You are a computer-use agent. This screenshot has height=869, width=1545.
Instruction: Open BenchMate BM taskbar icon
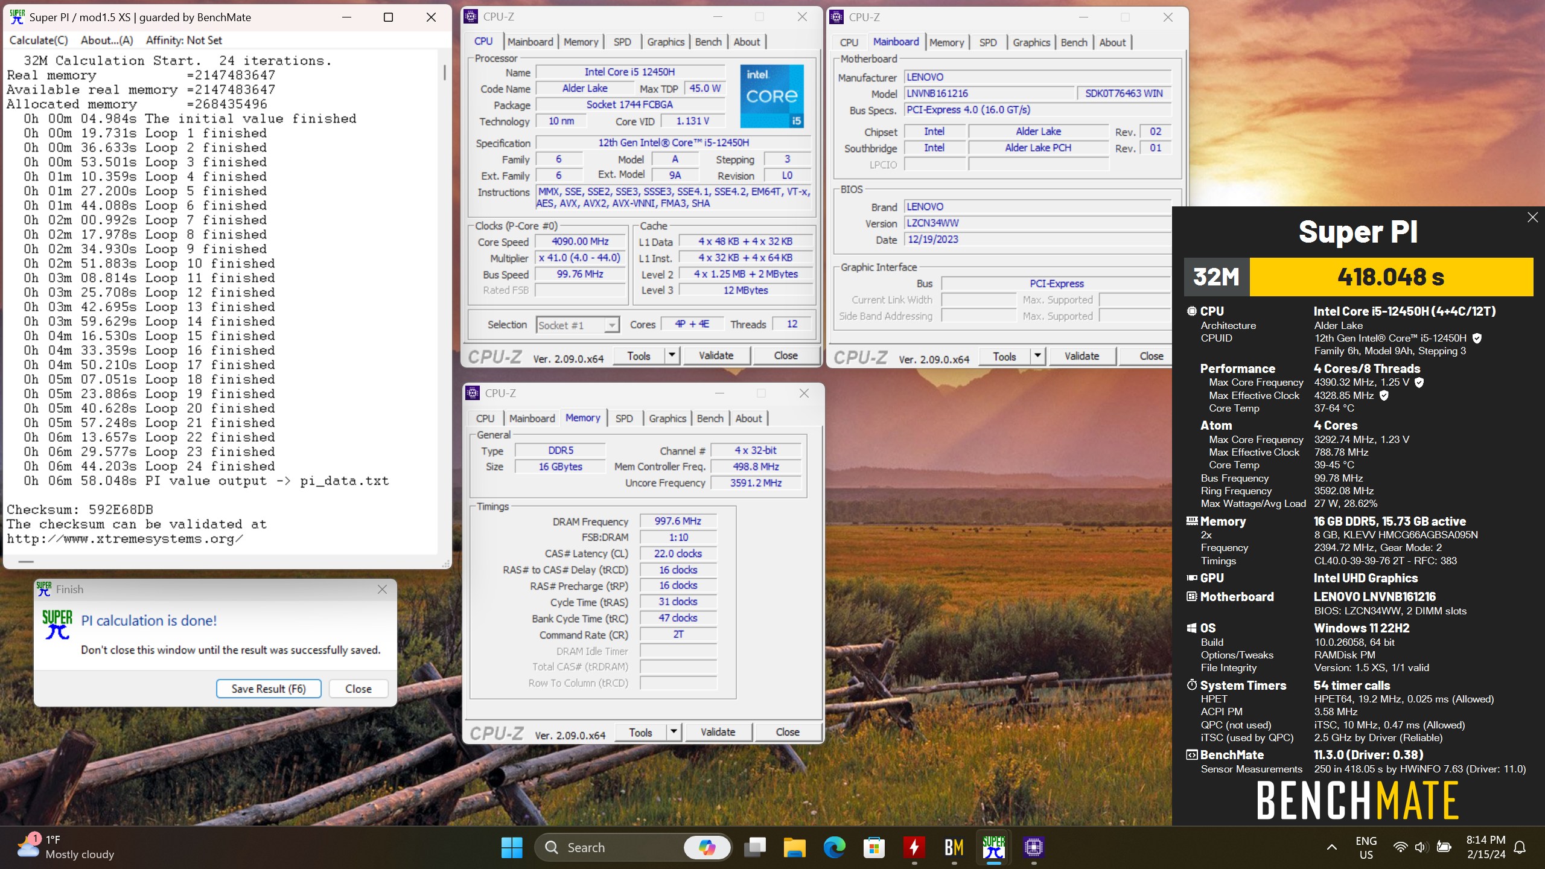[954, 847]
